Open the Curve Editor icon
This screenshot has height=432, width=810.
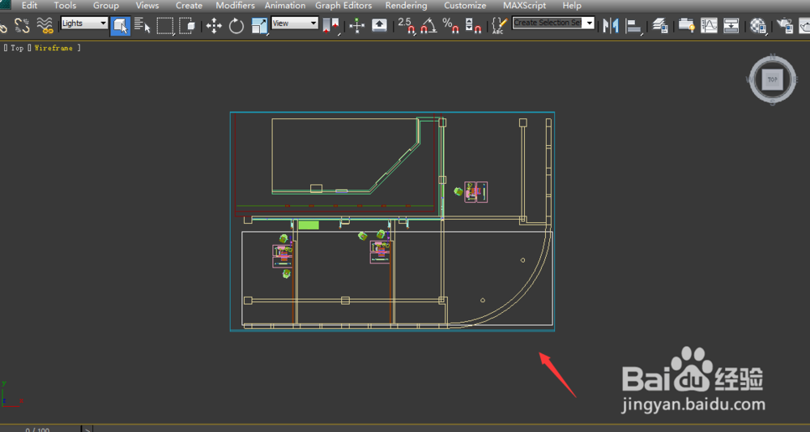tap(709, 25)
